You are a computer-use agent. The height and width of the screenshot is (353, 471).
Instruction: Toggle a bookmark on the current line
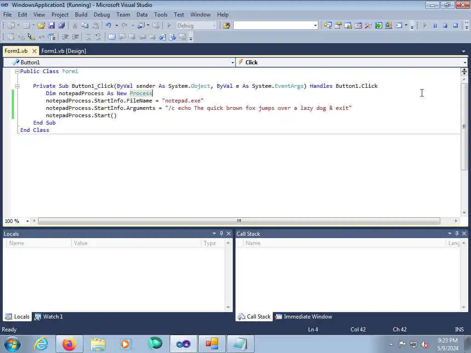111,37
